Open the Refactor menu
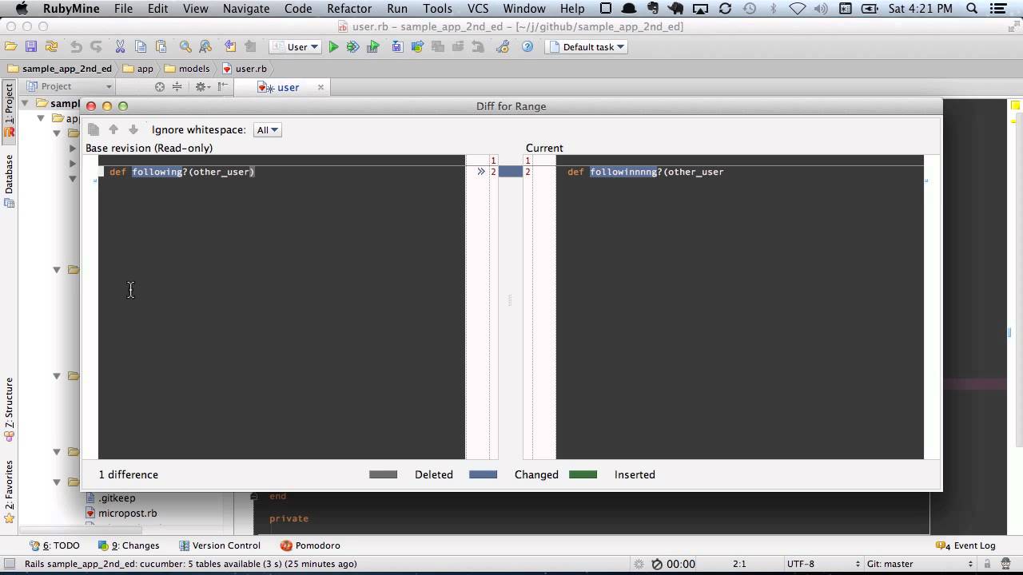The image size is (1023, 575). click(349, 9)
